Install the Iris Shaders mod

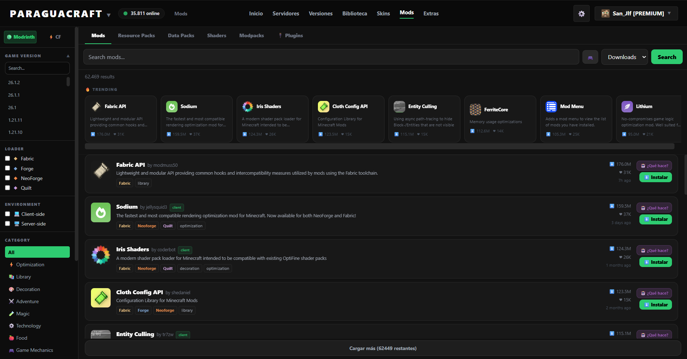click(x=656, y=262)
